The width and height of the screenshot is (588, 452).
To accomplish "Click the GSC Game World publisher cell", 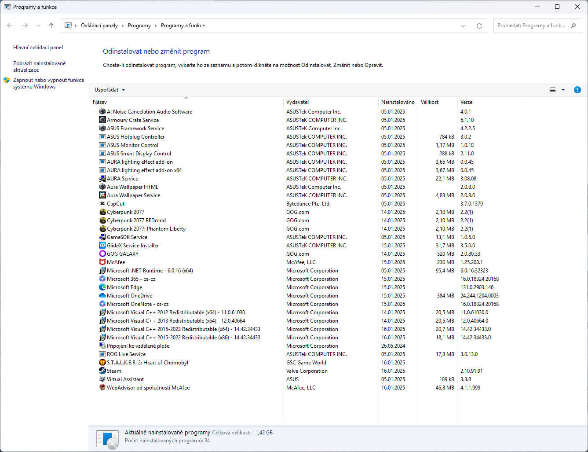I will tap(306, 363).
